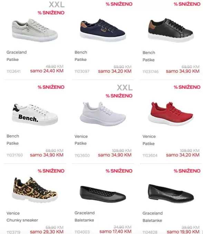Click the sale badge above navy Bench sneaker
The image size is (203, 234).
(x=119, y=4)
